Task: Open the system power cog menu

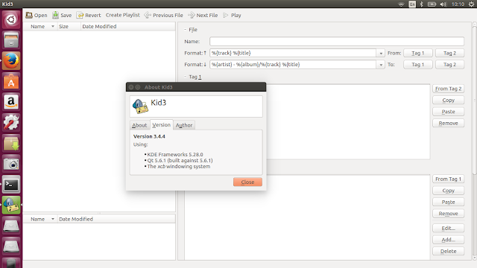Action: [471, 4]
